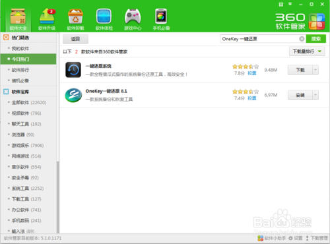The width and height of the screenshot is (330, 244).
Task: Select 下载工具 (127) category
Action: [28, 199]
